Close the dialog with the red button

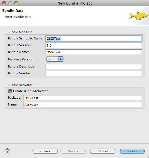click(x=4, y=3)
